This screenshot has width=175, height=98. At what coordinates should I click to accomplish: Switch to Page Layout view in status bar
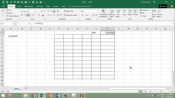click(x=145, y=91)
